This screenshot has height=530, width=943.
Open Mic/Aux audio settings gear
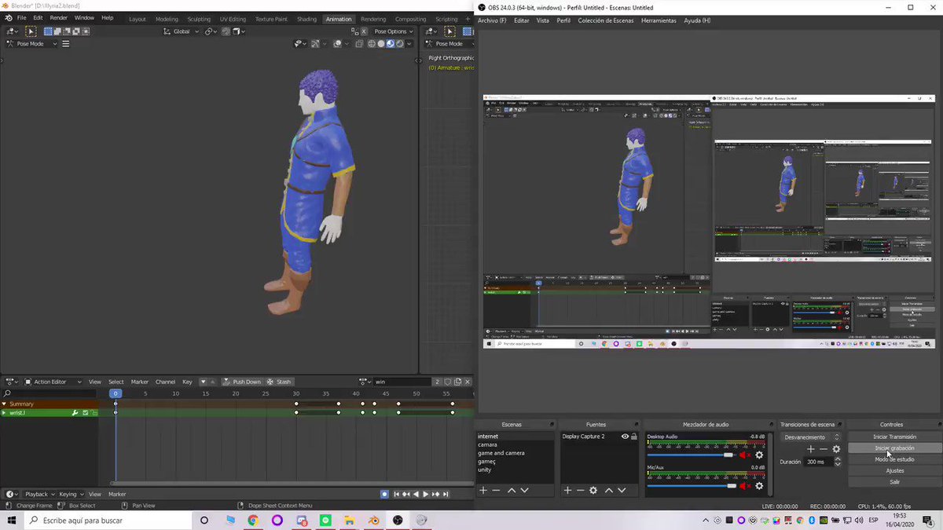(759, 486)
